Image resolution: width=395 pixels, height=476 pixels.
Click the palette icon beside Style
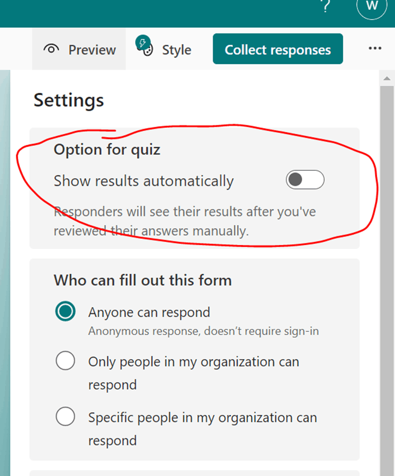coord(147,50)
